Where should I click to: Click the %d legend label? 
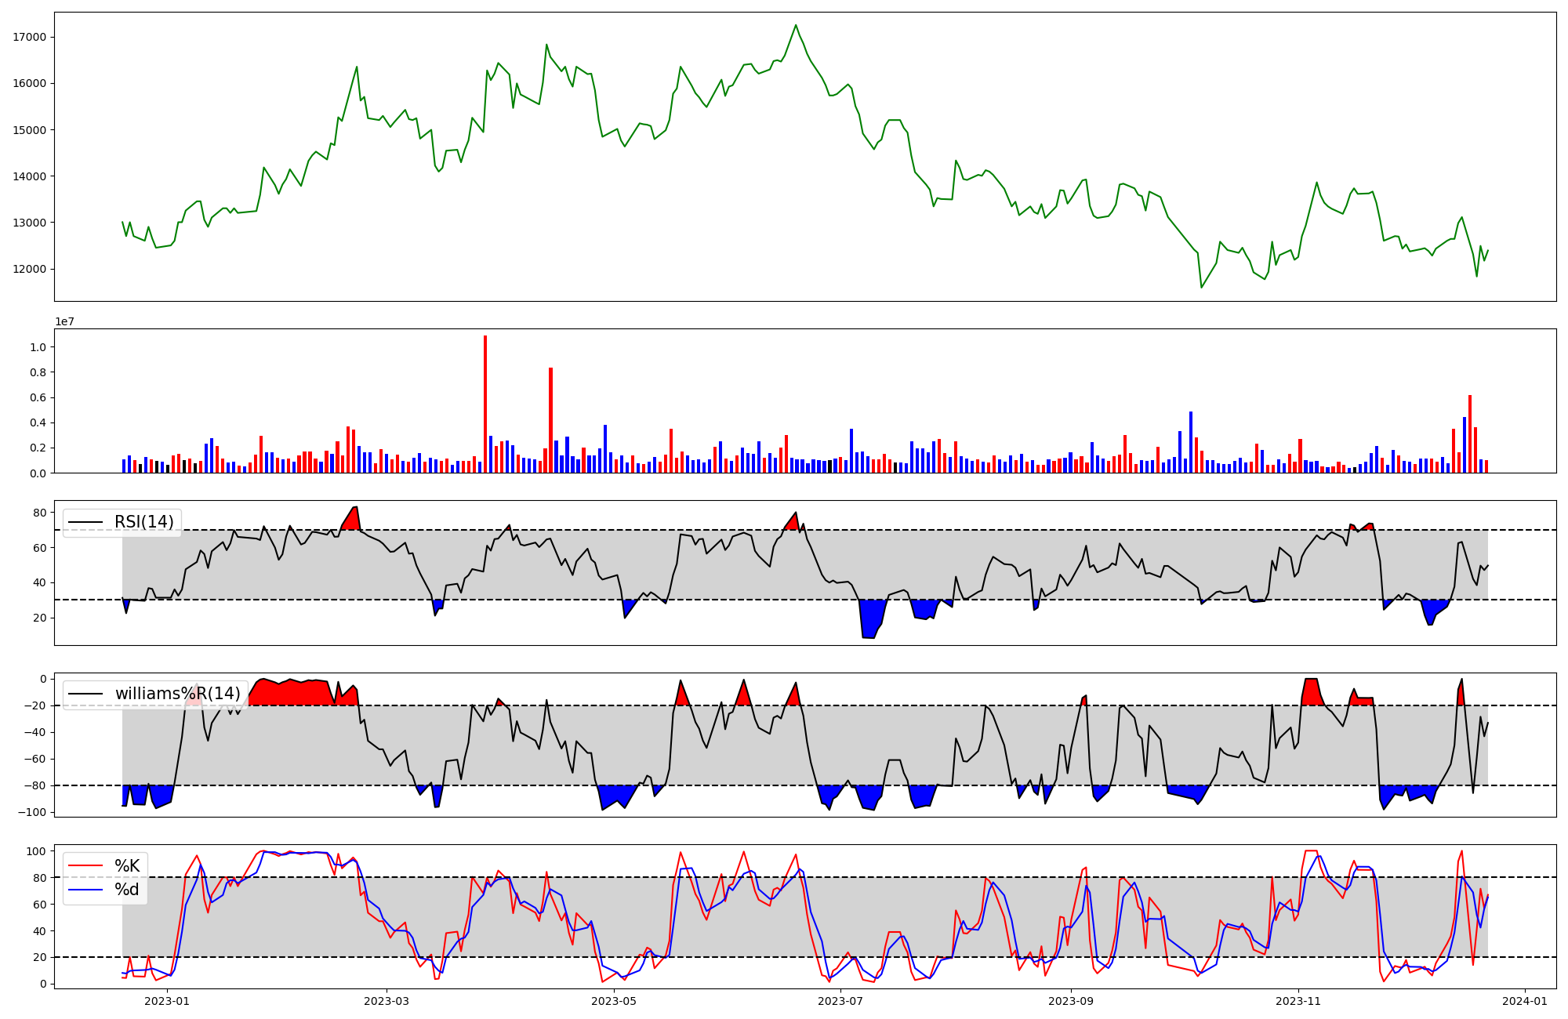pyautogui.click(x=127, y=890)
